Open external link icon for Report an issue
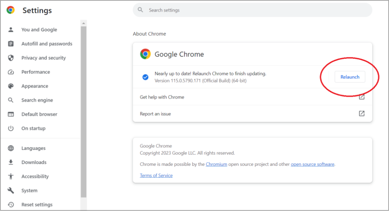 pyautogui.click(x=362, y=114)
